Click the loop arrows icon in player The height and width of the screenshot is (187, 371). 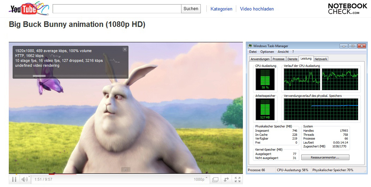click(x=226, y=179)
